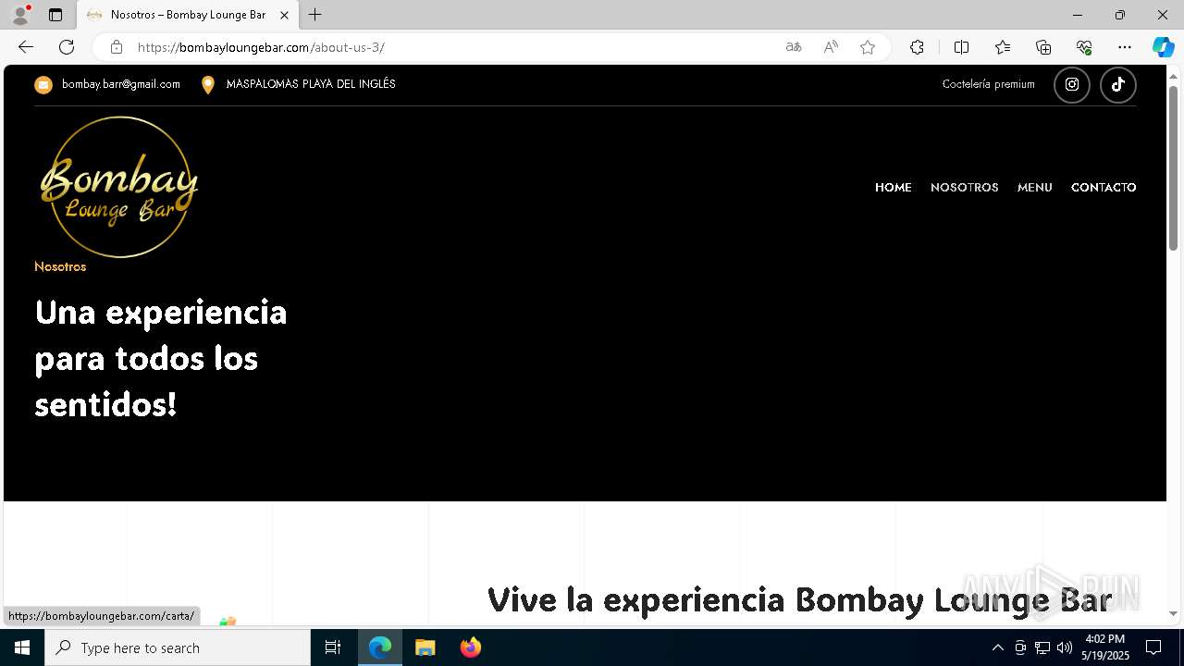Viewport: 1184px width, 666px height.
Task: Open Browser essentials heart icon
Action: pos(1084,47)
